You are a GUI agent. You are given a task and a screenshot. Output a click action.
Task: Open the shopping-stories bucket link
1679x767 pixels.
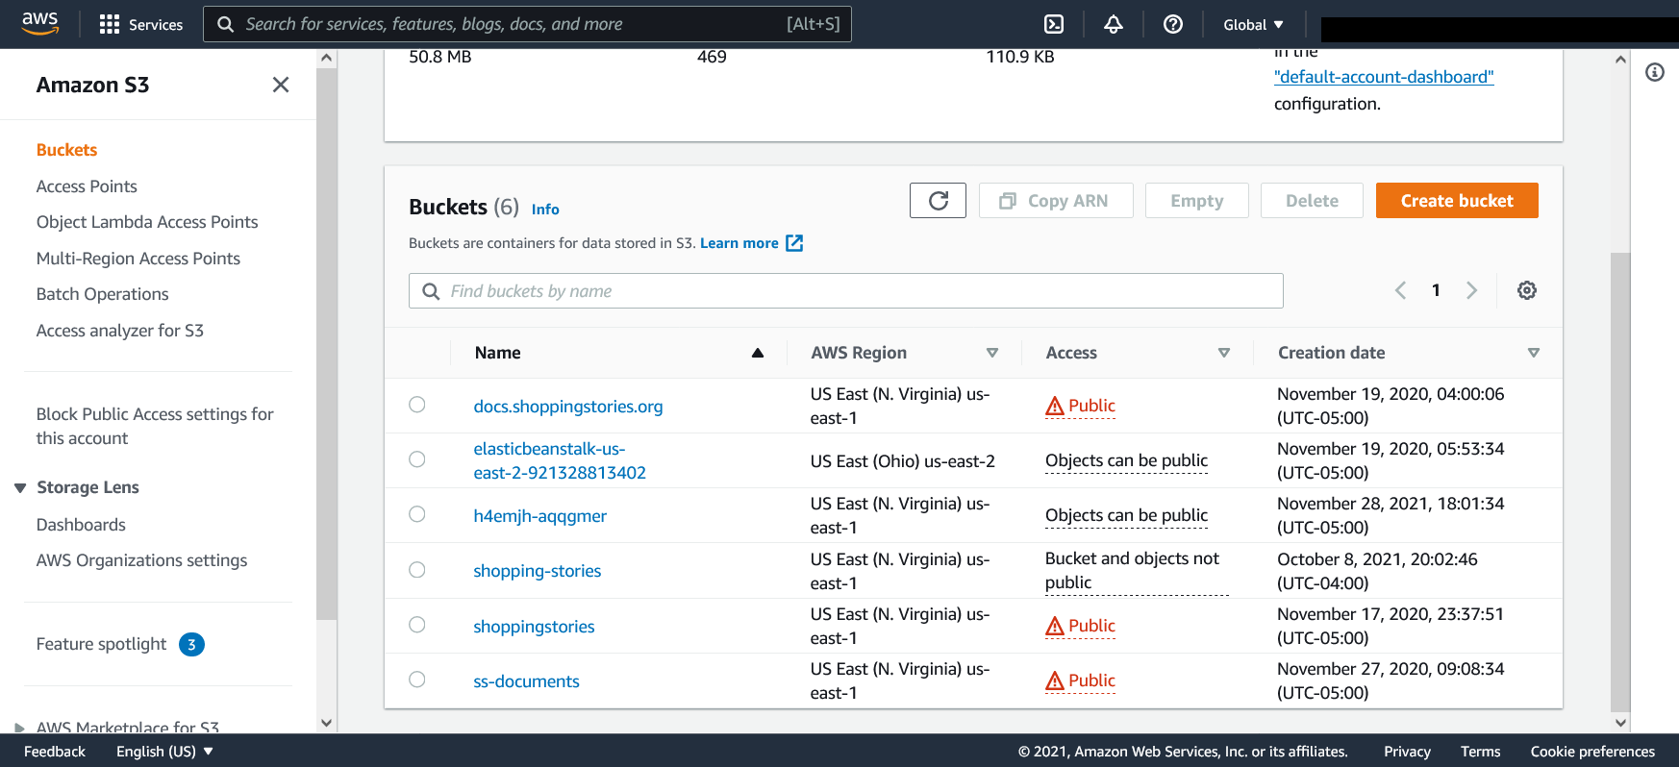tap(538, 571)
